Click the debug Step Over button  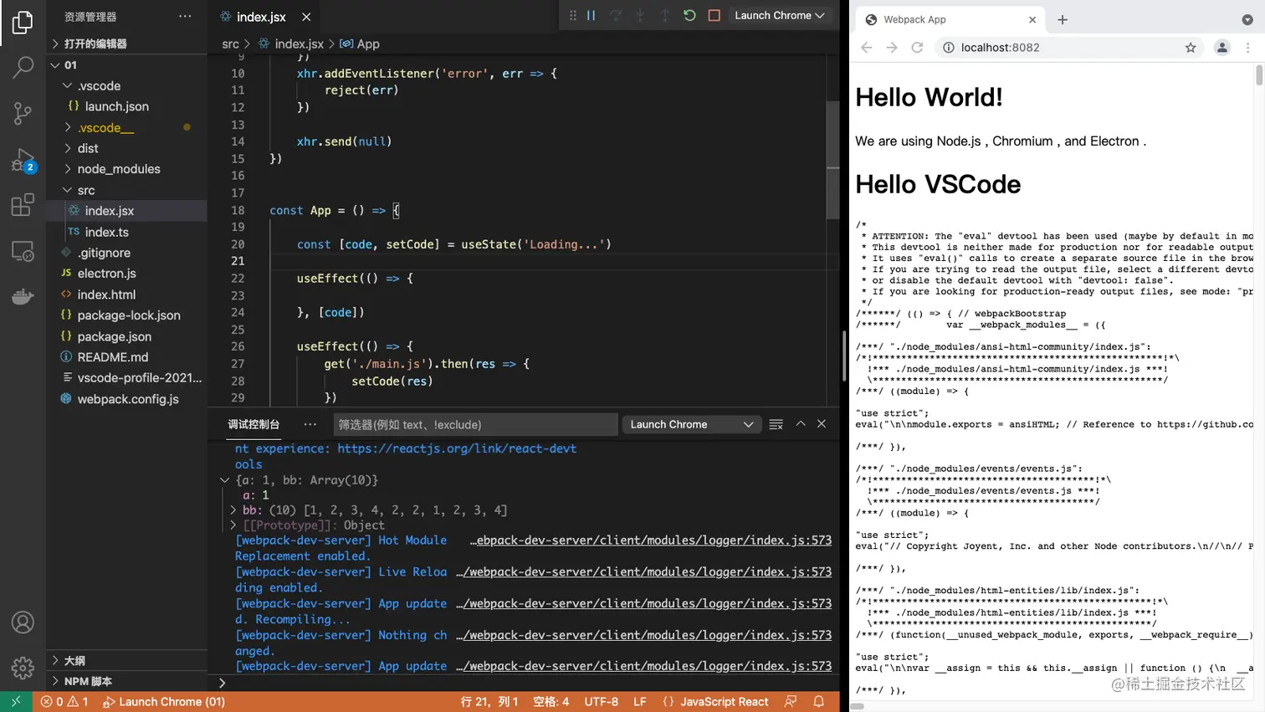(x=616, y=16)
